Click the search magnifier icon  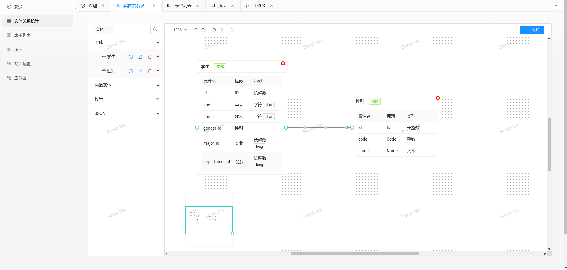(x=155, y=29)
